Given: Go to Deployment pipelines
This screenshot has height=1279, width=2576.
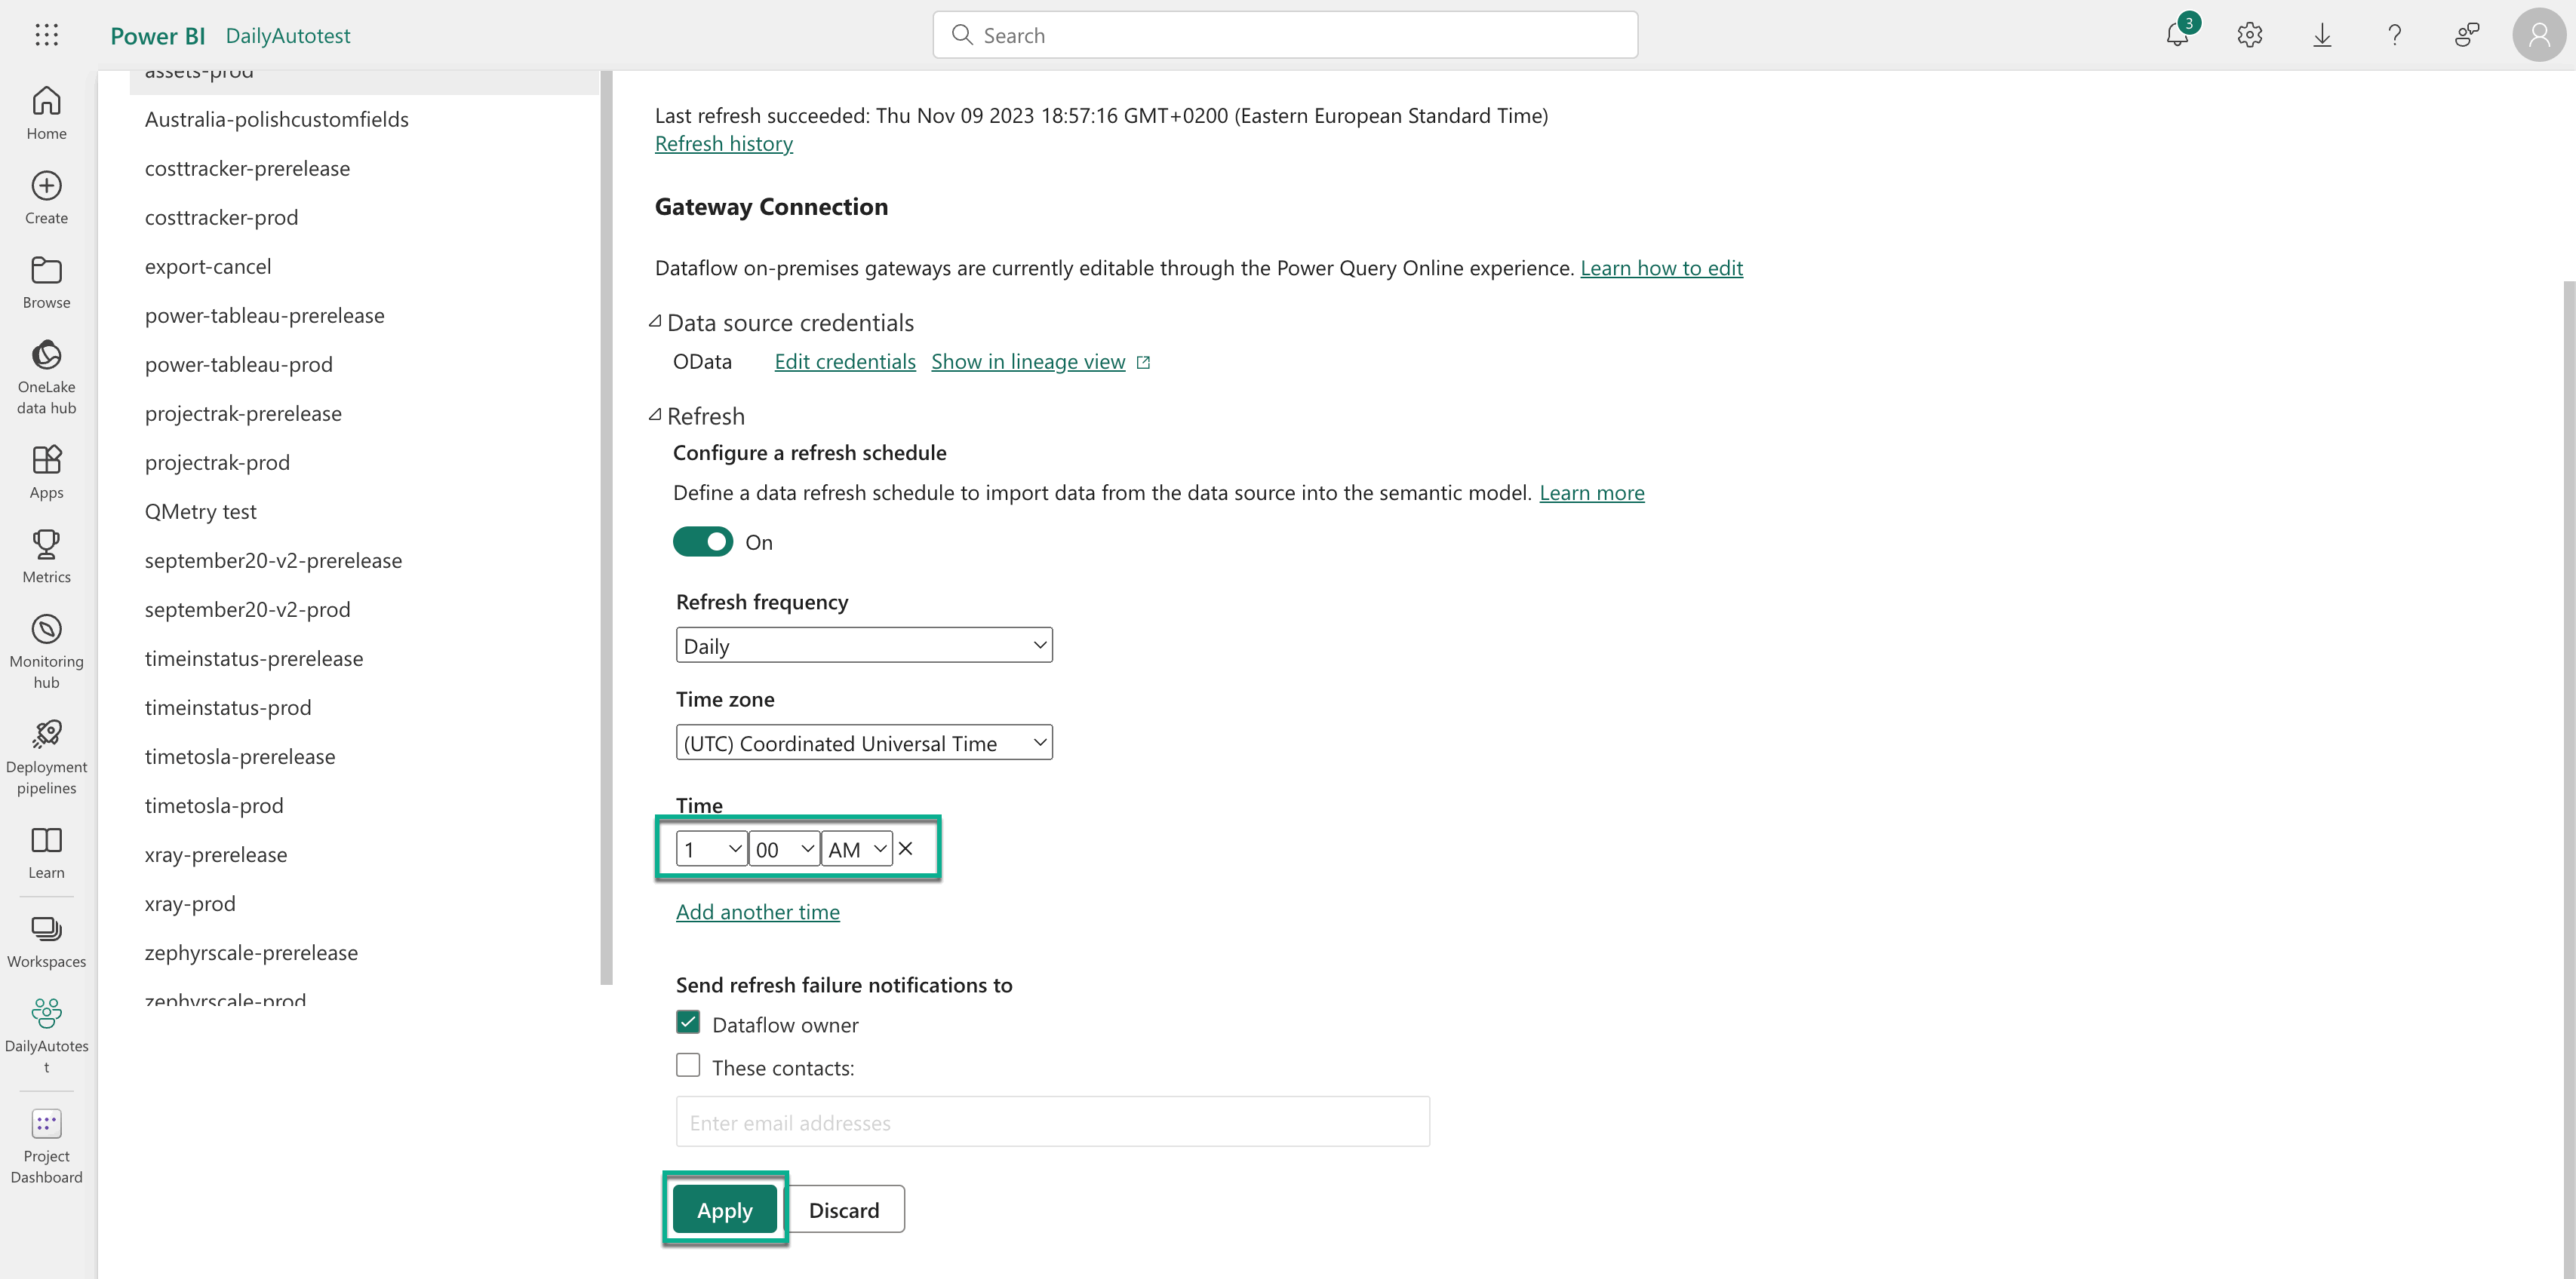Looking at the screenshot, I should click(x=46, y=756).
